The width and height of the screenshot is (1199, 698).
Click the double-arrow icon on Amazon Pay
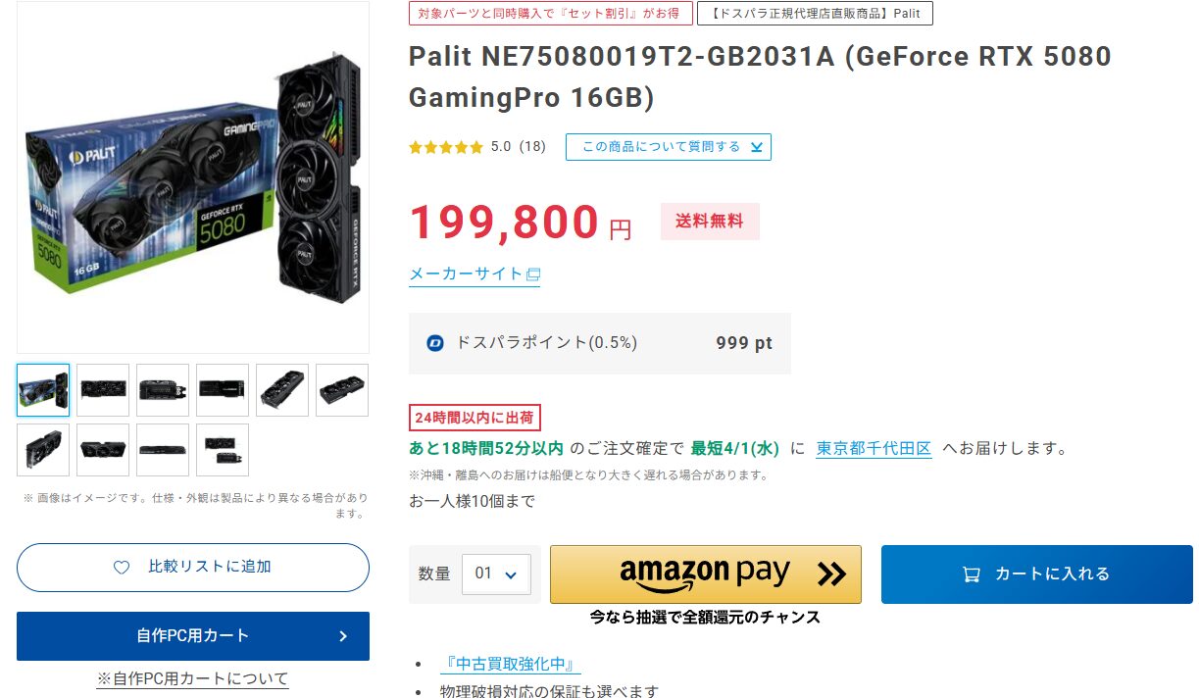[x=831, y=573]
